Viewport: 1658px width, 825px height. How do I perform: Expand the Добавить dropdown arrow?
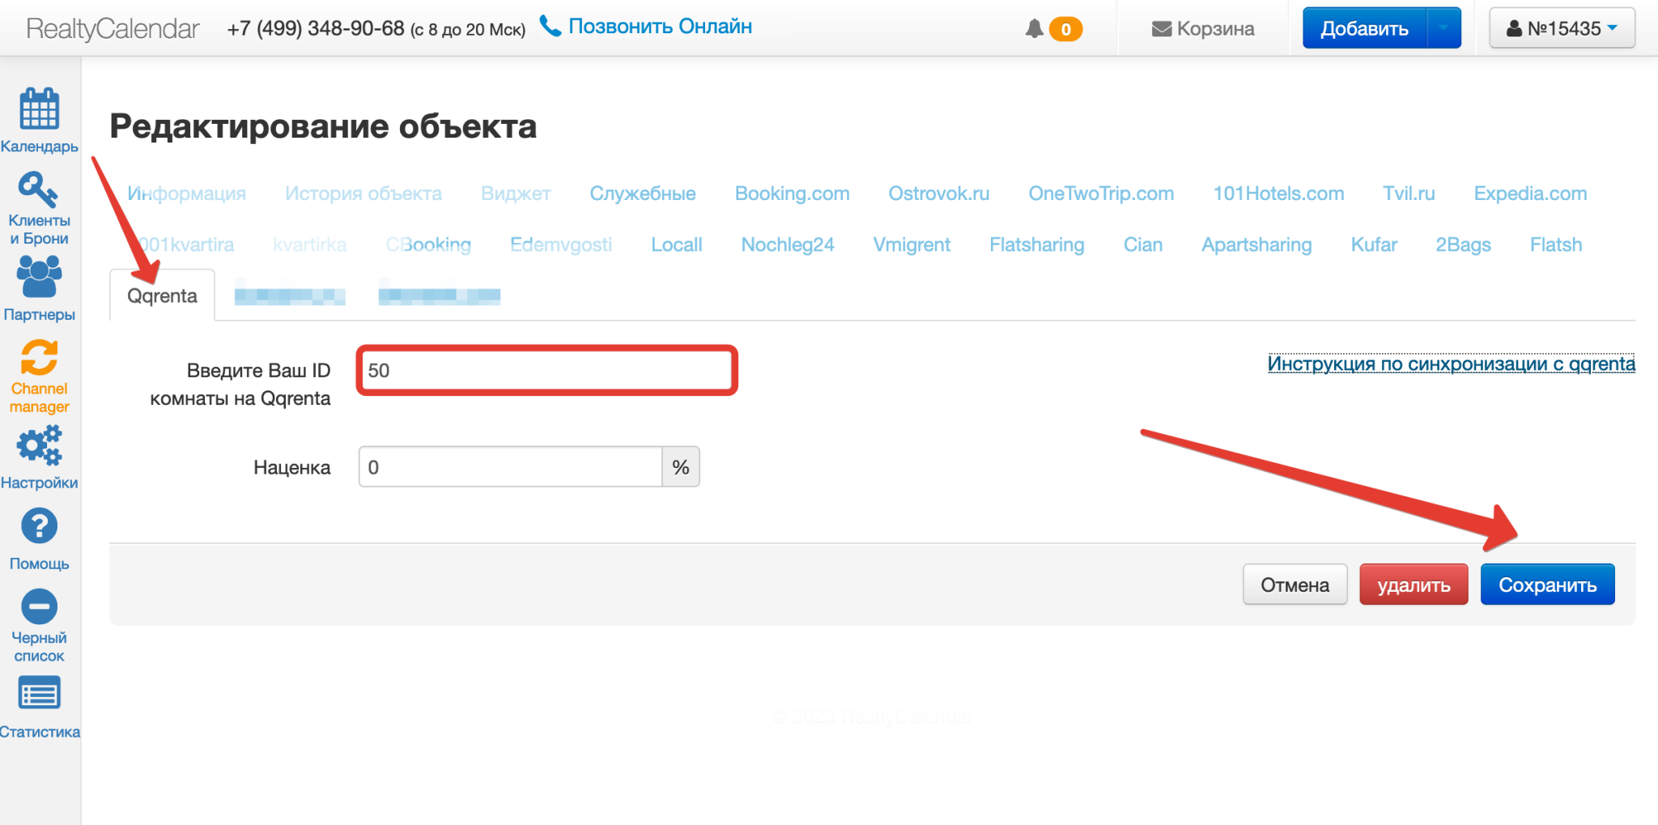(1443, 28)
